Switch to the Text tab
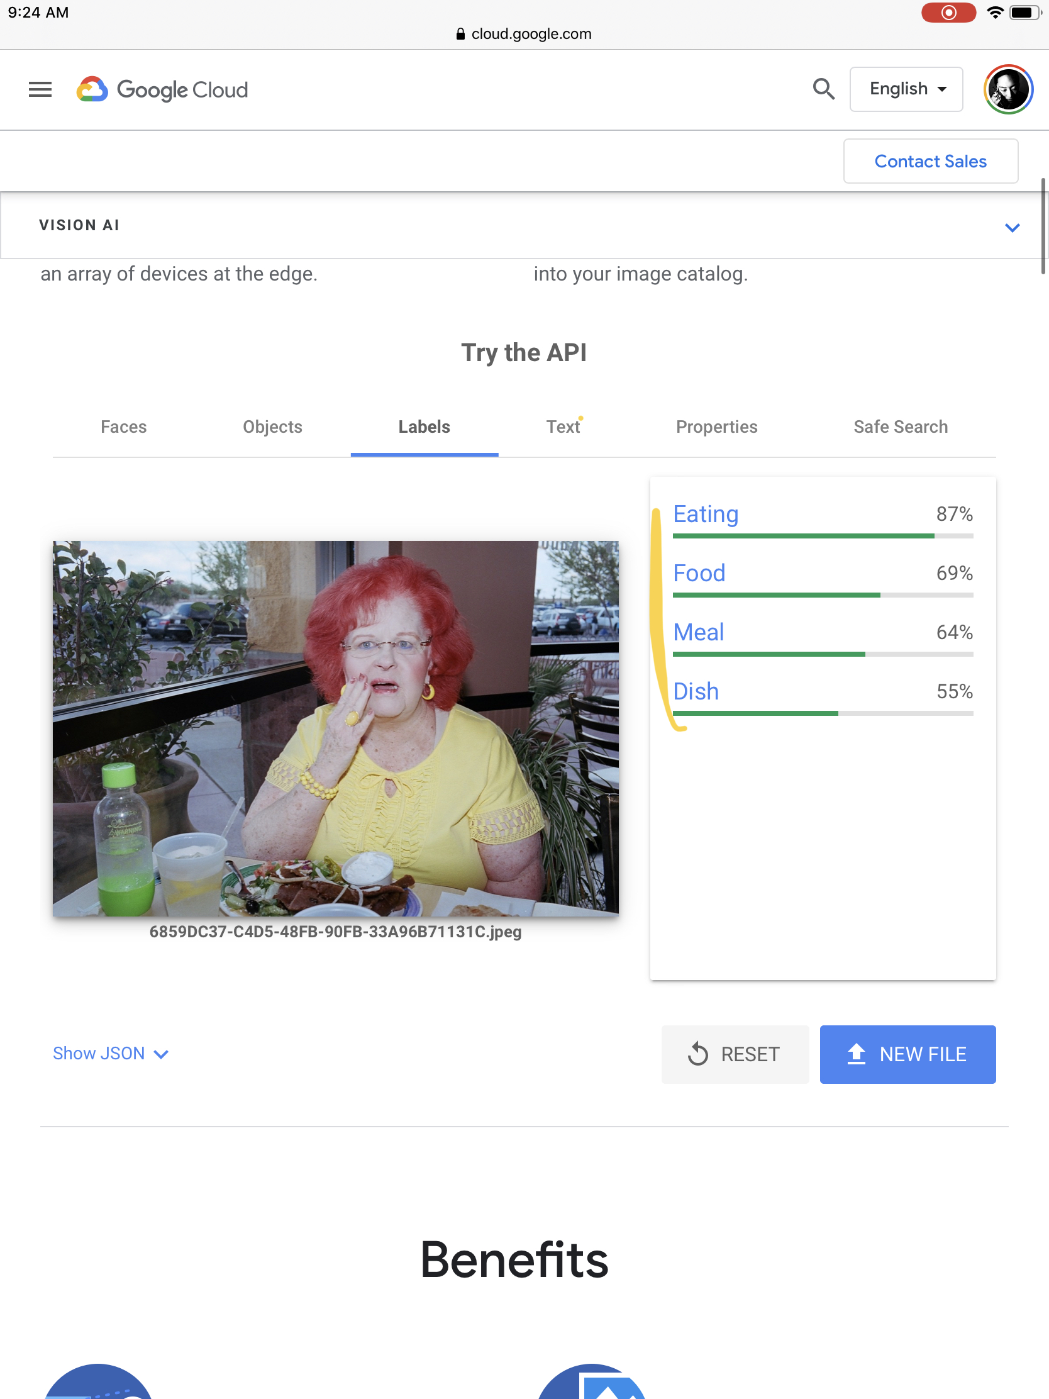 [563, 427]
